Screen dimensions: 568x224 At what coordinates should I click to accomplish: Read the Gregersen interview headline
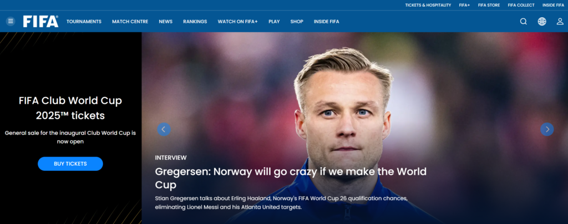[x=291, y=178]
